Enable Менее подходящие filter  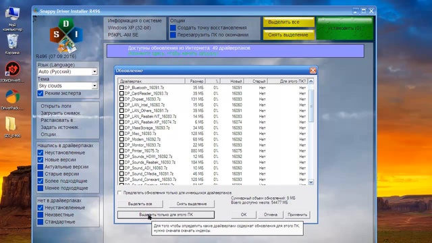(40, 188)
